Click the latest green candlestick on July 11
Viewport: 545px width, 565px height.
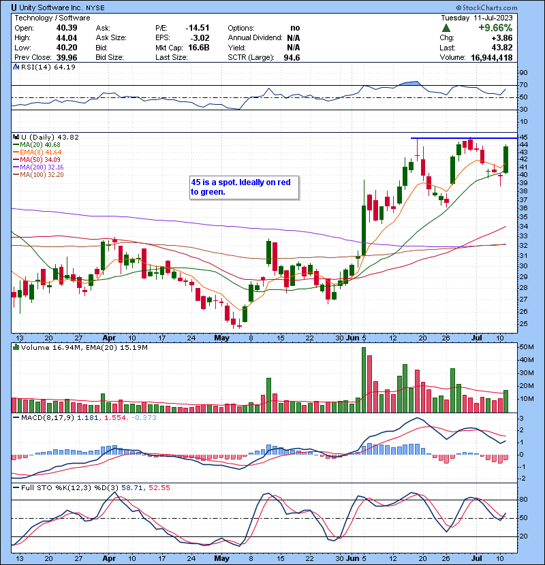[x=506, y=159]
